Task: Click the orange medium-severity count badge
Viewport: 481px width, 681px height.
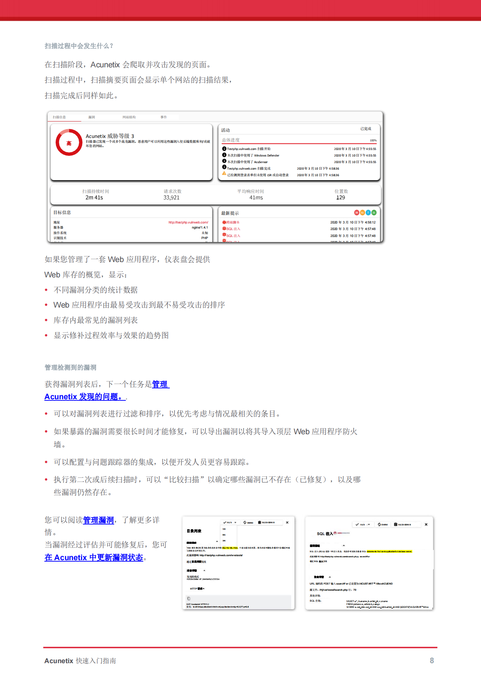Action: point(362,213)
